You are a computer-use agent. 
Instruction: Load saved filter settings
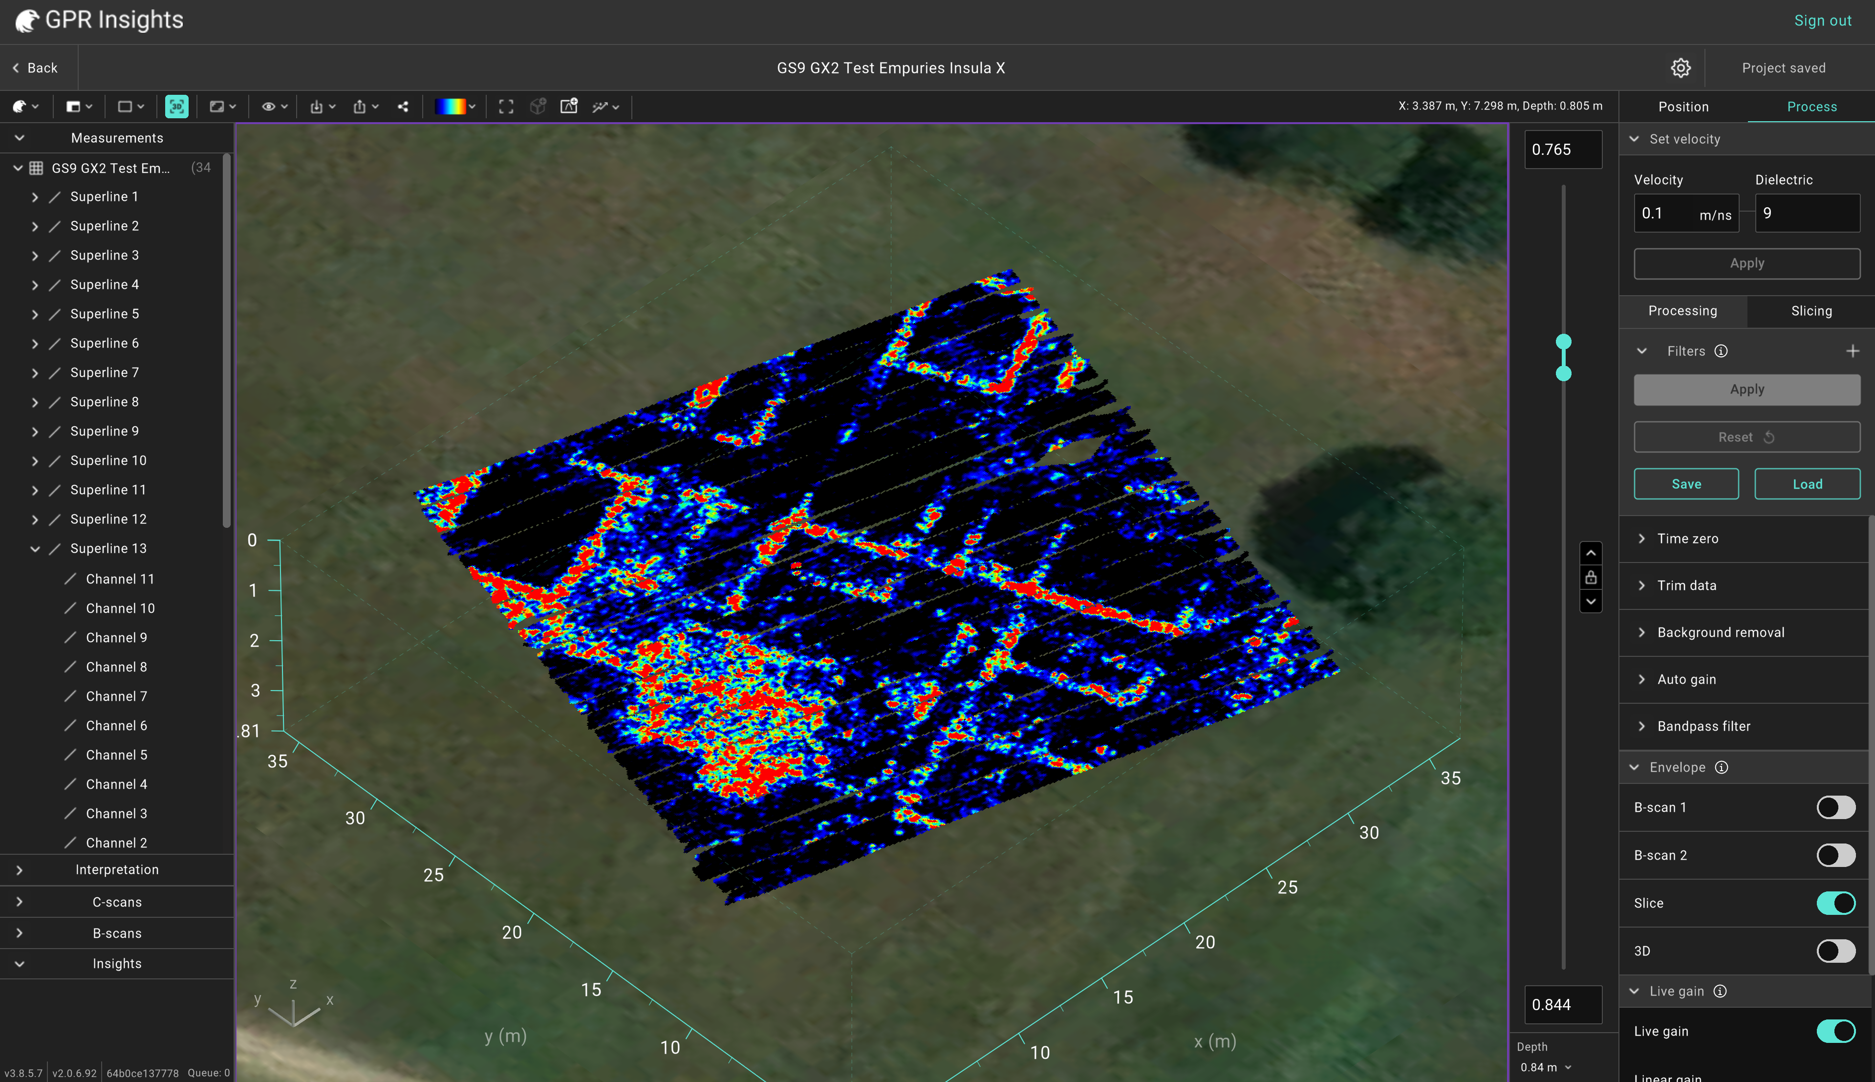[1807, 484]
